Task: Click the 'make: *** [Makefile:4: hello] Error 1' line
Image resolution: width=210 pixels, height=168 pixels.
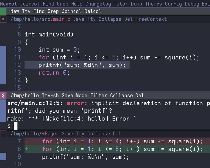Action: click(72, 119)
